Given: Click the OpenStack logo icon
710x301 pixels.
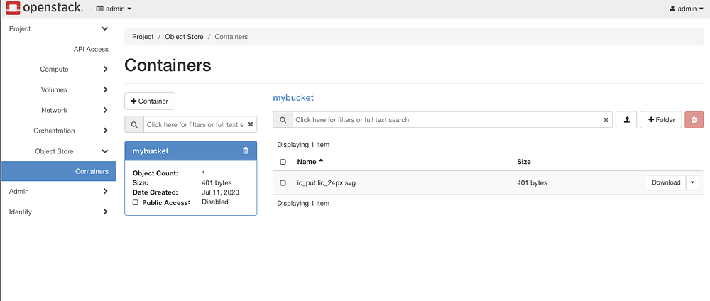Looking at the screenshot, I should [x=12, y=9].
